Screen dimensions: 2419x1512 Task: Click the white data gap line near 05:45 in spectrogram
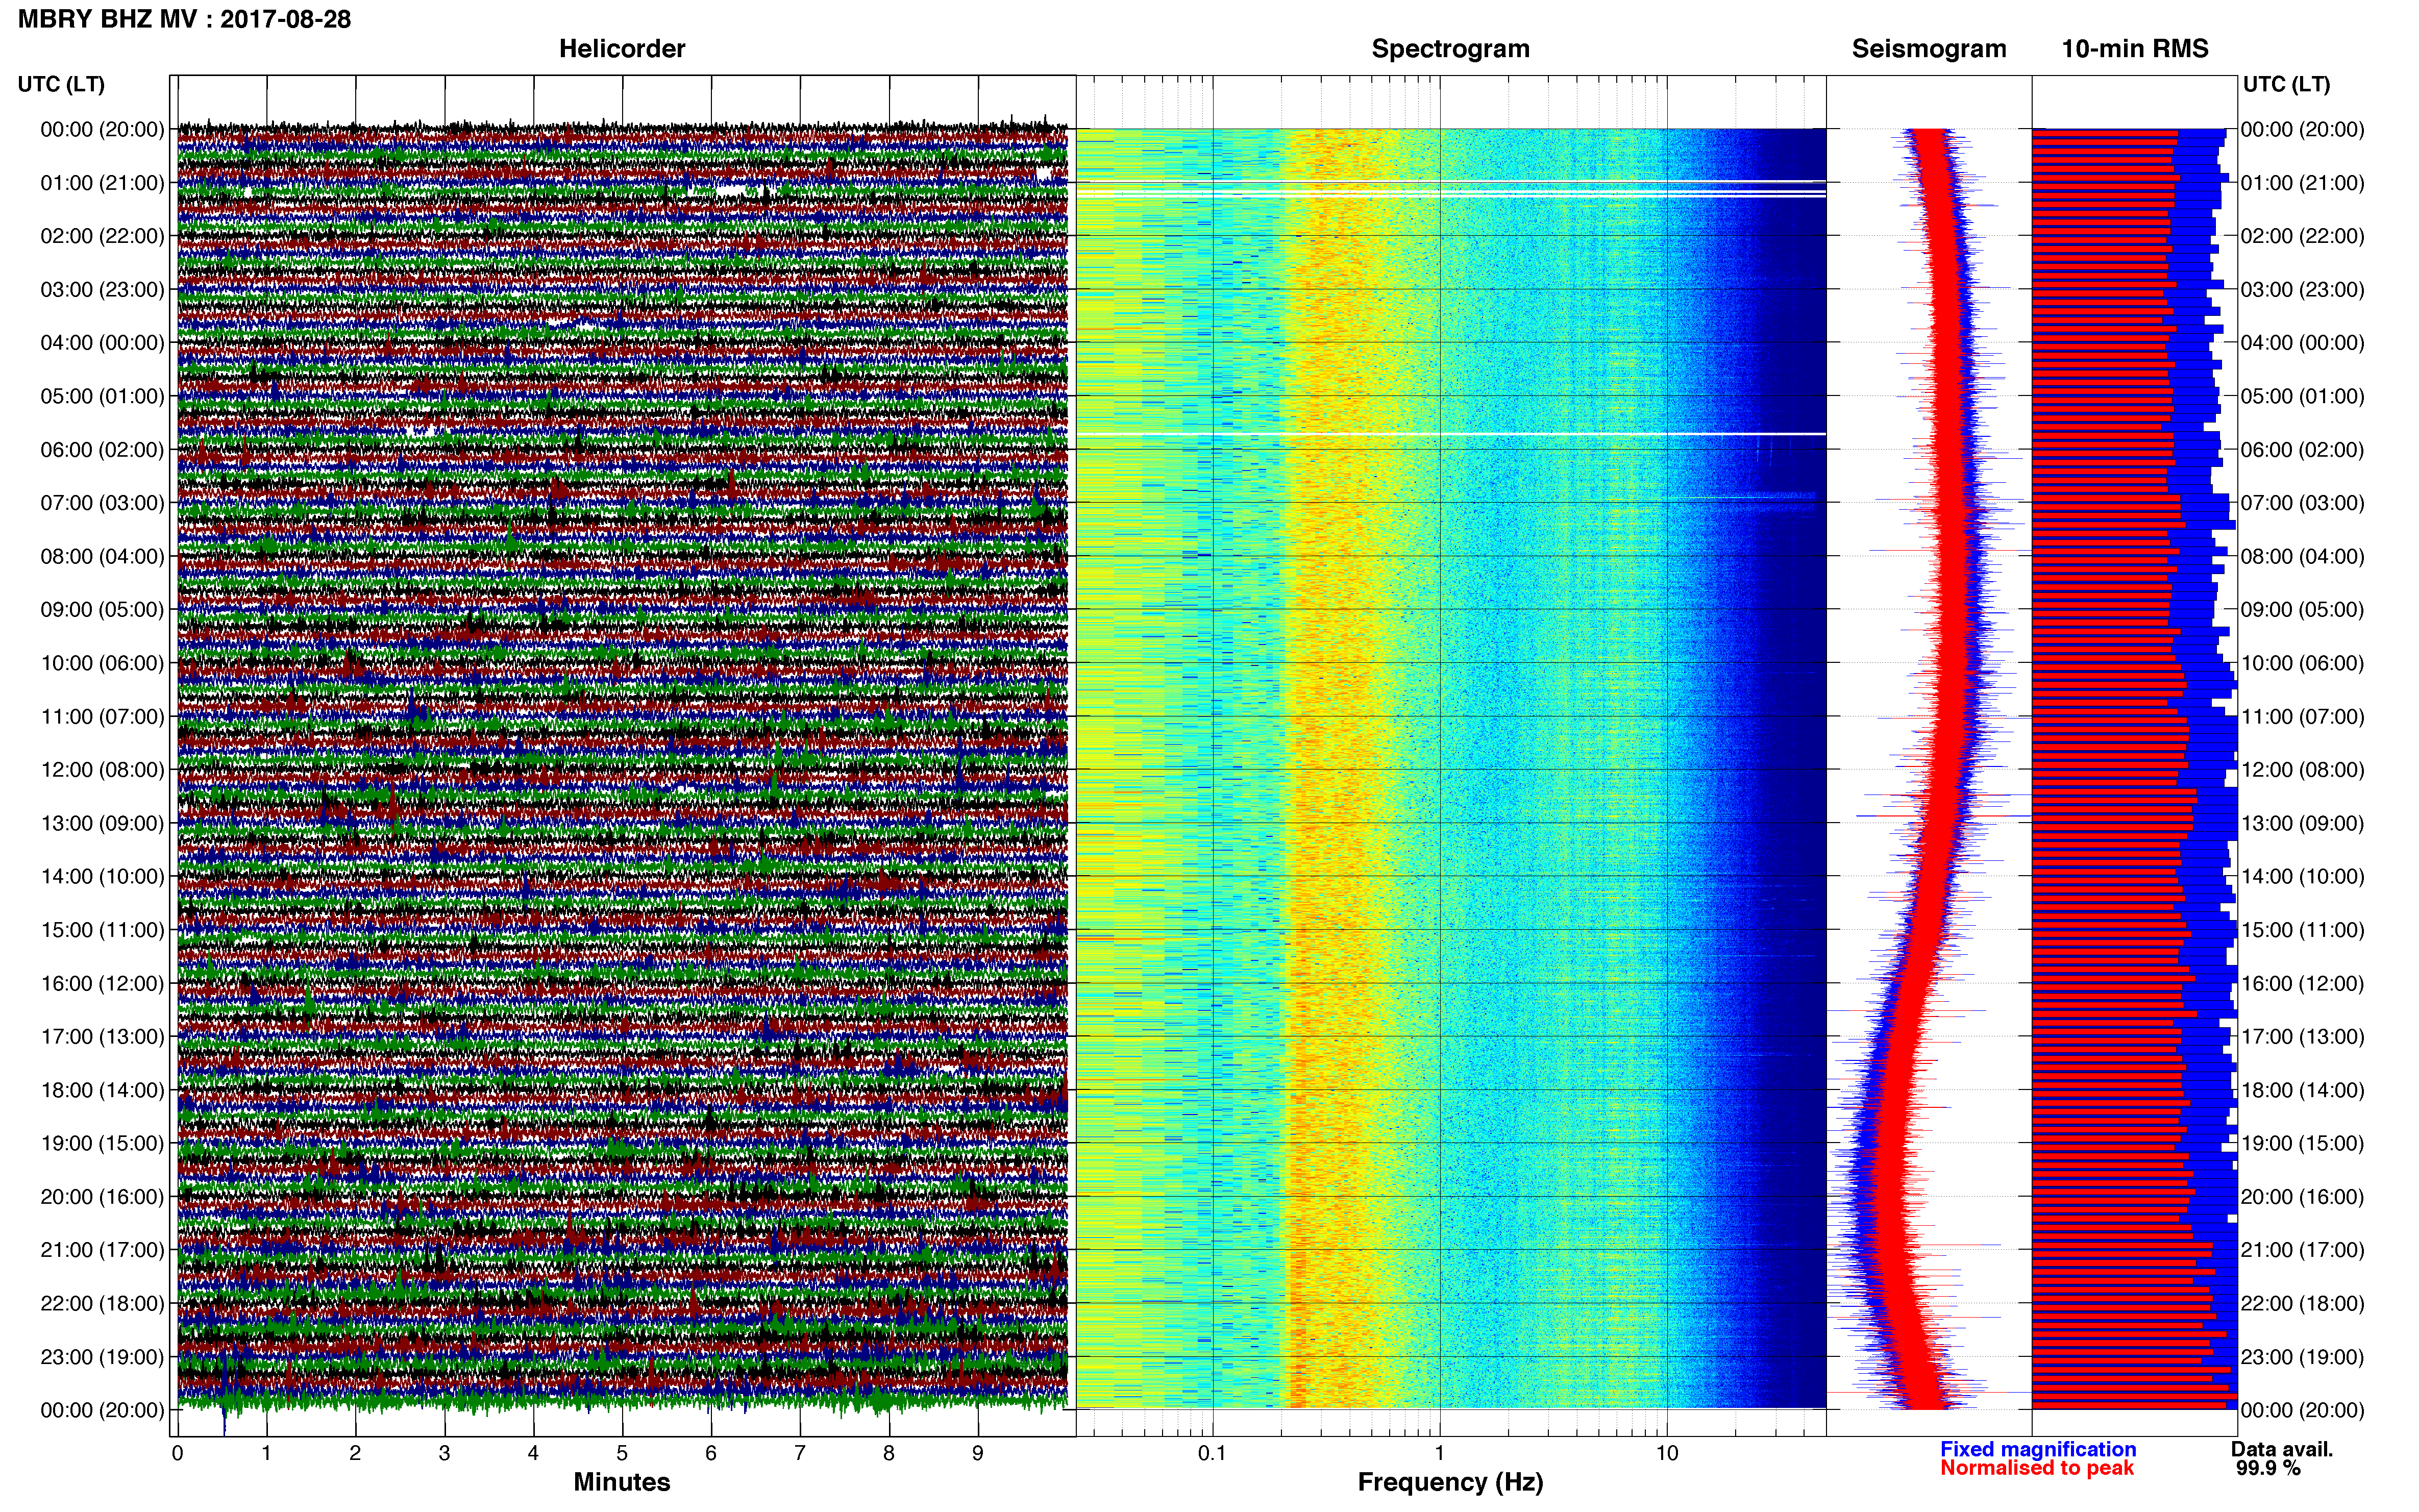point(1450,434)
